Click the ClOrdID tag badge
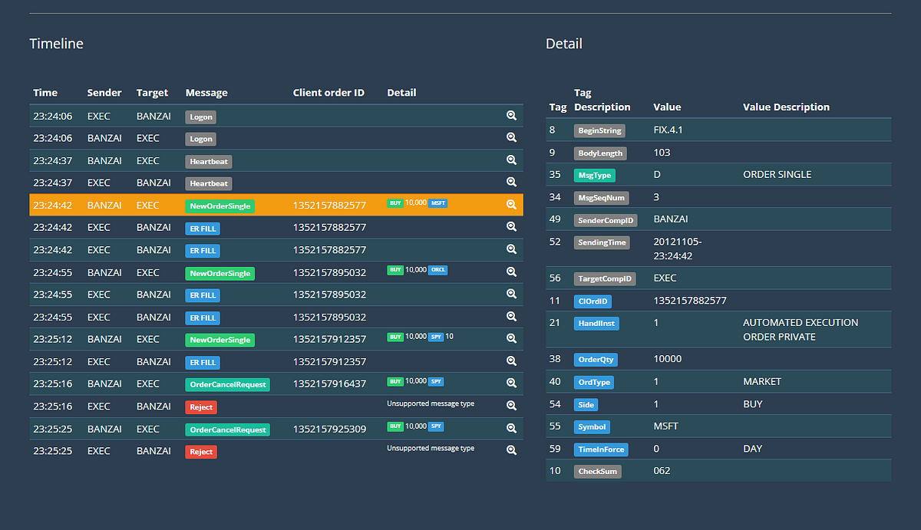This screenshot has height=530, width=921. 592,301
